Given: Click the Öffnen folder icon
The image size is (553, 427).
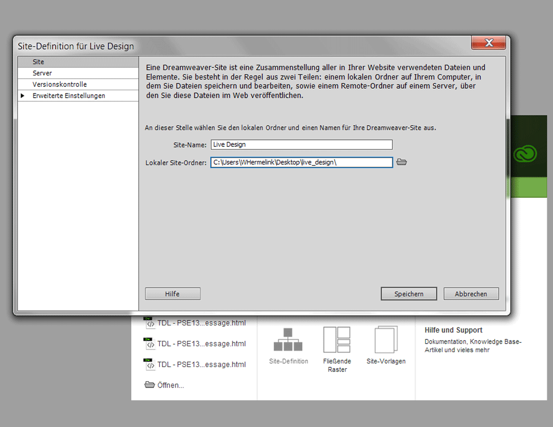Looking at the screenshot, I should pyautogui.click(x=150, y=385).
